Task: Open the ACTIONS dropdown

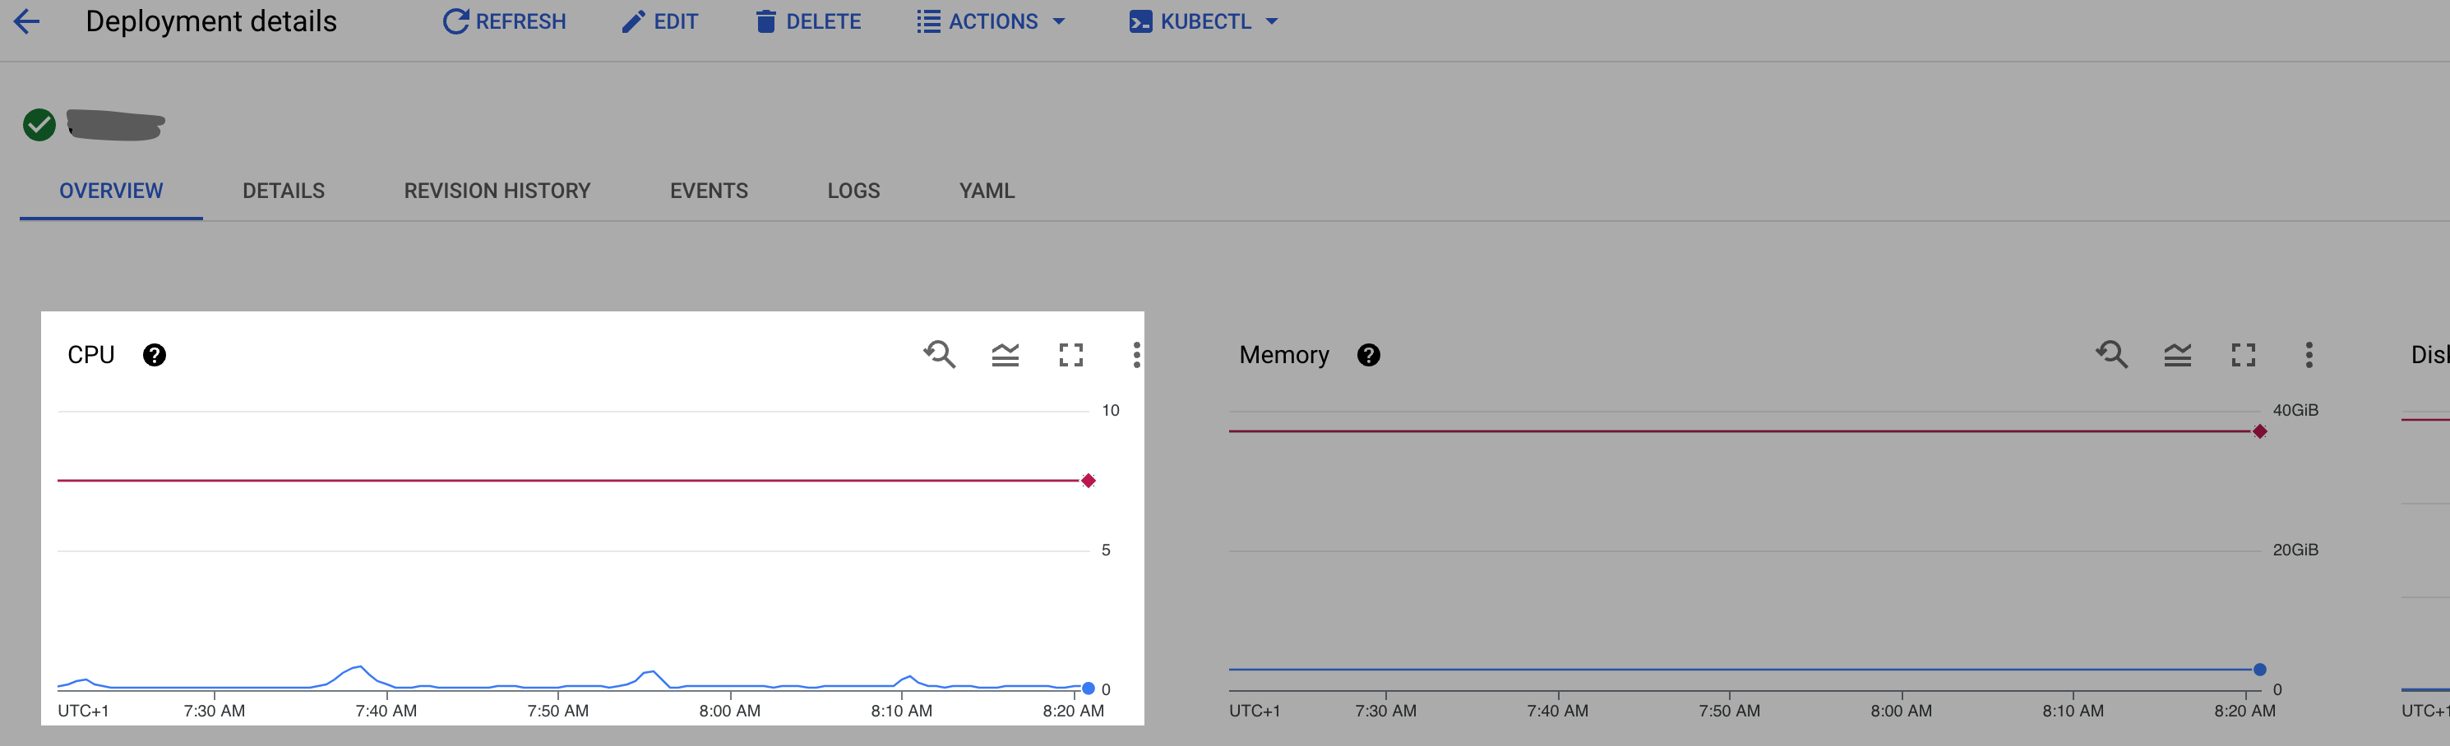Action: point(991,21)
